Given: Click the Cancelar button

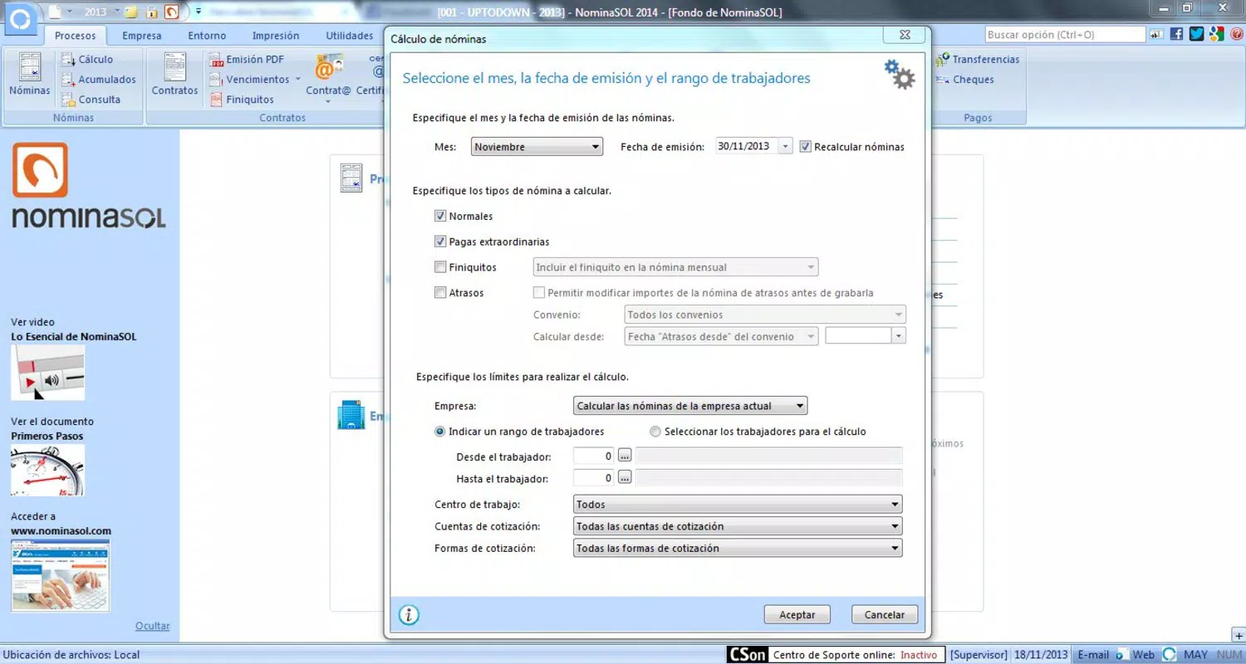Looking at the screenshot, I should pos(885,615).
